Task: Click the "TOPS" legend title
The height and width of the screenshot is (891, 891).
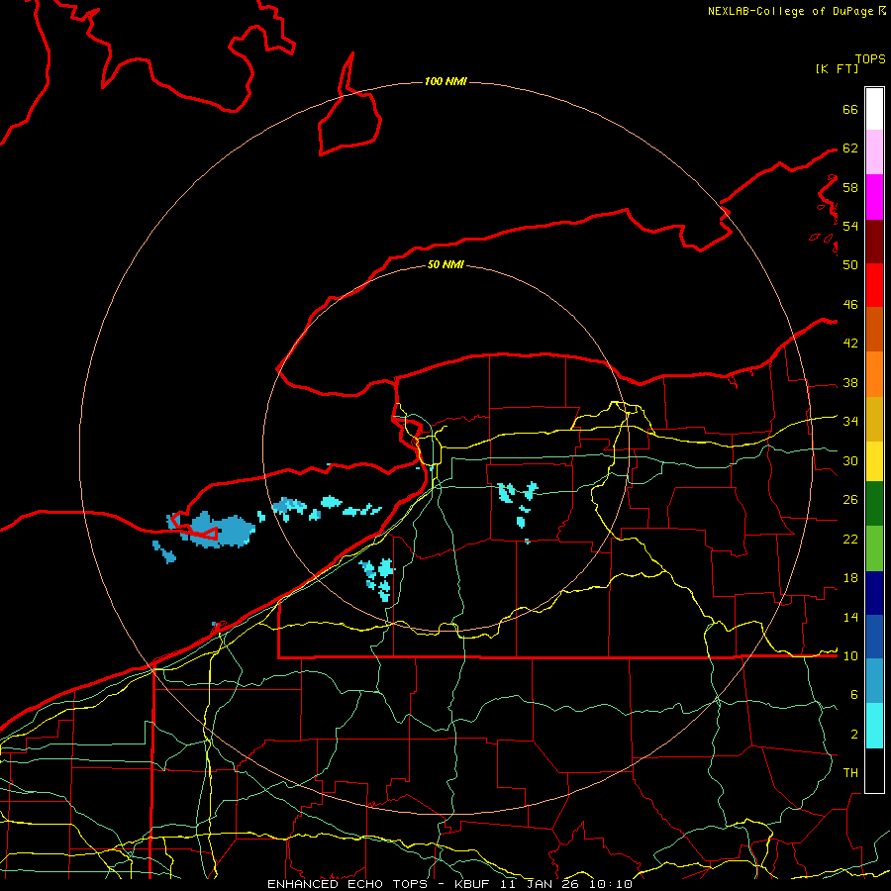Action: pos(870,59)
